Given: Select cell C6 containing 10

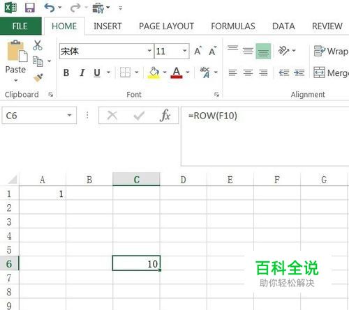Looking at the screenshot, I should pos(136,263).
